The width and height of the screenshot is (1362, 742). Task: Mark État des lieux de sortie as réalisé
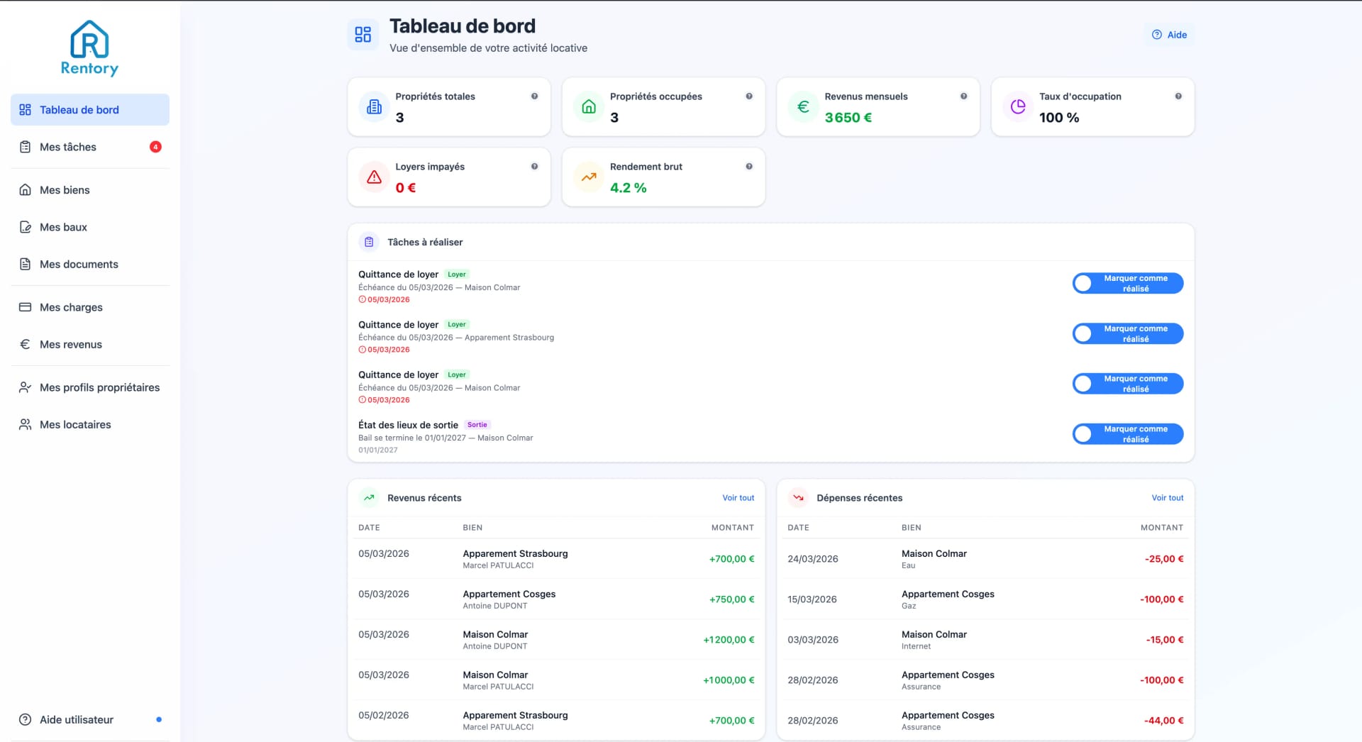pyautogui.click(x=1128, y=433)
